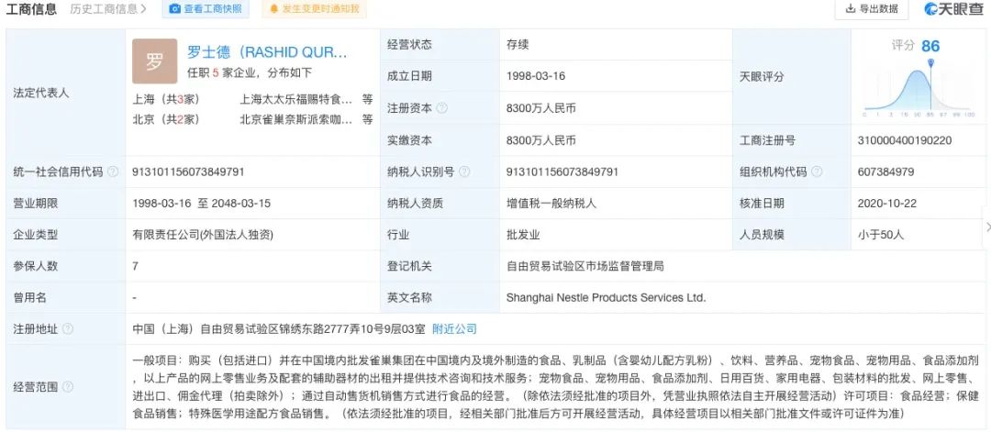Enable 发生变更时通知我 notifications
The width and height of the screenshot is (991, 432).
coord(315,9)
